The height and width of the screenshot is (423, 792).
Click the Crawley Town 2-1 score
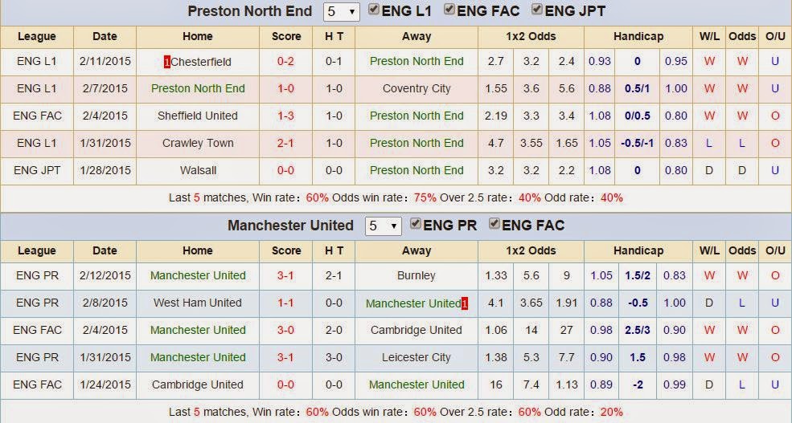[x=285, y=144]
